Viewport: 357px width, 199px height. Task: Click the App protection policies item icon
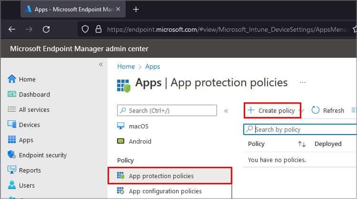click(x=121, y=175)
